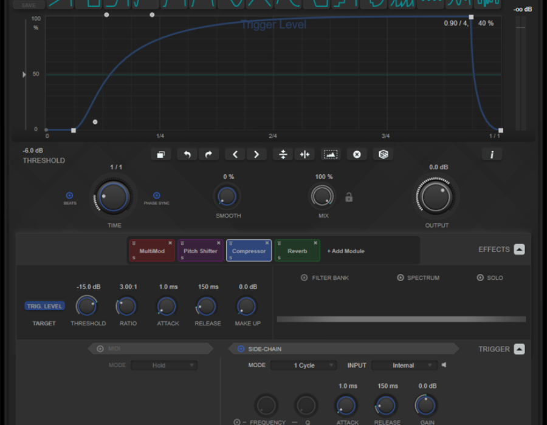The width and height of the screenshot is (547, 425).
Task: Open the INPUT Internal dropdown
Action: (x=404, y=365)
